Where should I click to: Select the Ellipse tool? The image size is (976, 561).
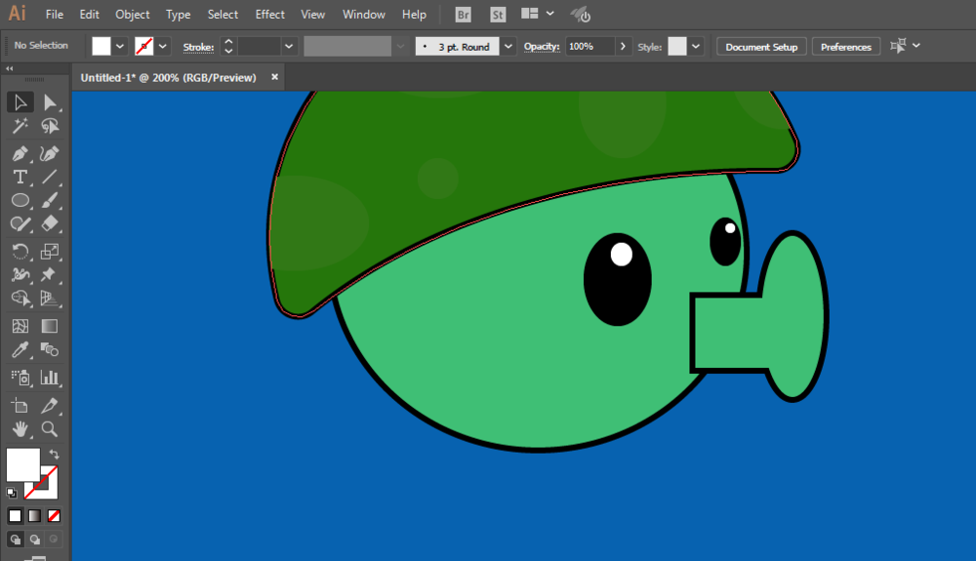20,200
